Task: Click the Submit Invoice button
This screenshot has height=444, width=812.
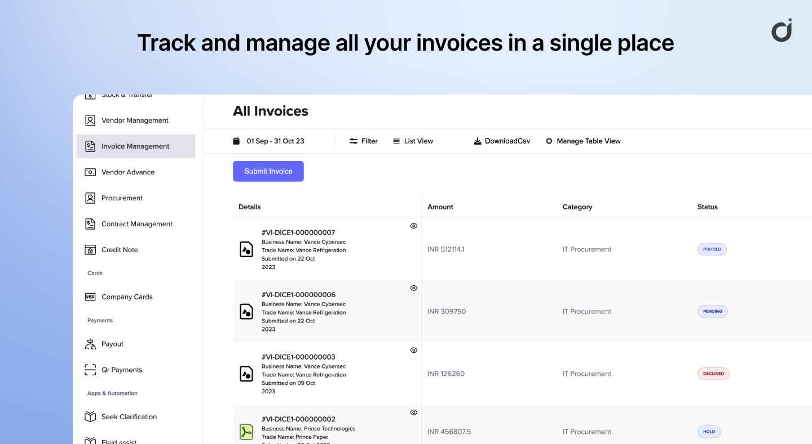Action: click(268, 171)
